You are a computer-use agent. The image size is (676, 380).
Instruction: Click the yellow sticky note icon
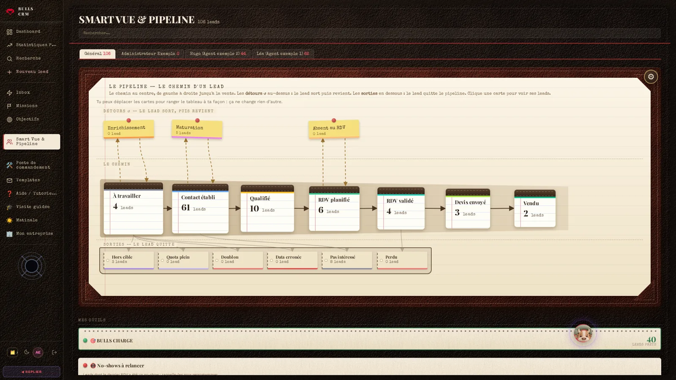tap(13, 352)
